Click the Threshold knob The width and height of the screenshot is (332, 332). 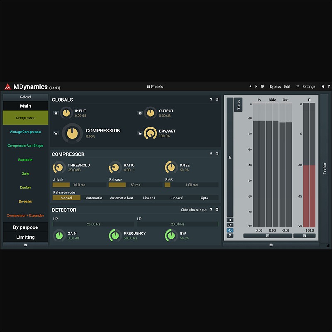[x=59, y=168]
